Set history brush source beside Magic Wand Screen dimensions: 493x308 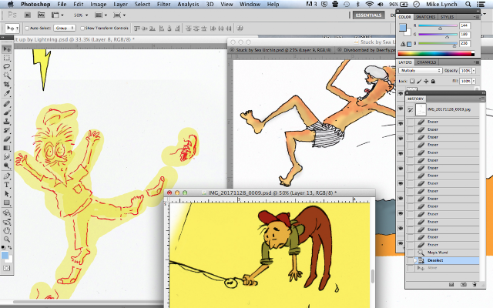[411, 253]
